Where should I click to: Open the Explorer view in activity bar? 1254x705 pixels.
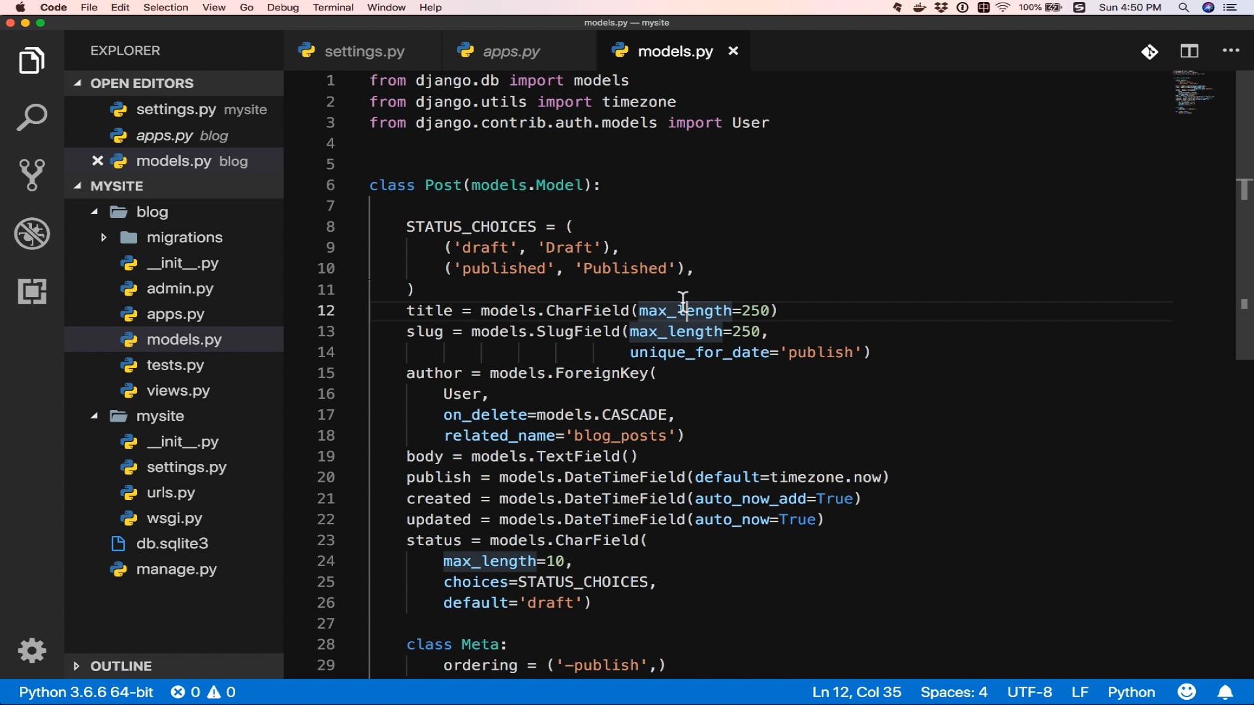click(31, 61)
